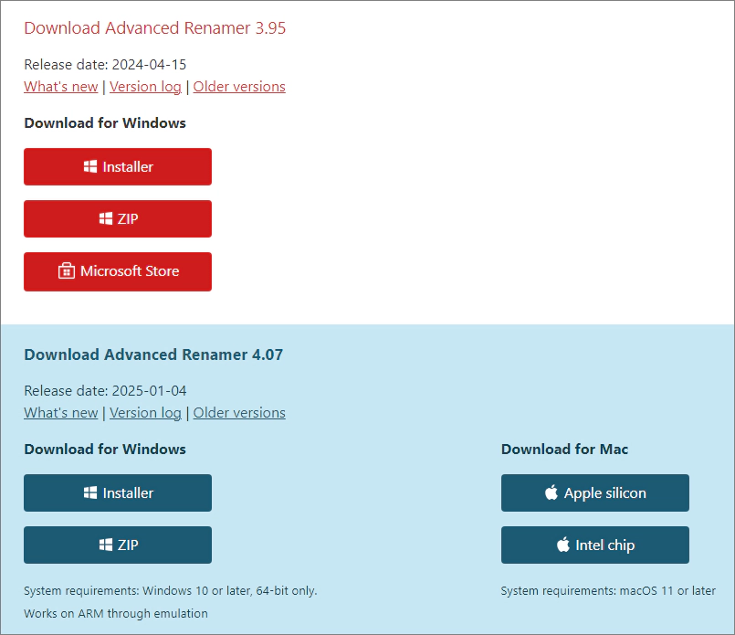
Task: Click the store bag icon on Microsoft Store button
Action: pos(67,271)
